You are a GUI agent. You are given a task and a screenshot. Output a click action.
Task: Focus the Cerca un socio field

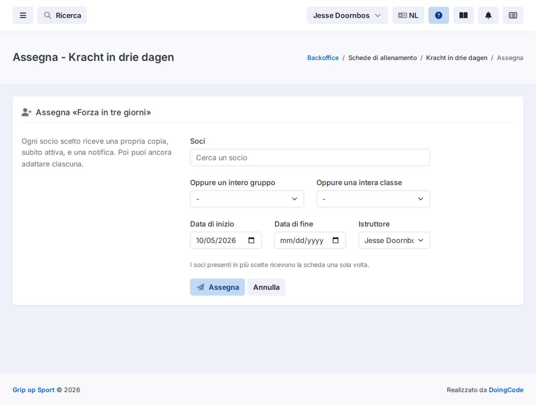pyautogui.click(x=310, y=158)
